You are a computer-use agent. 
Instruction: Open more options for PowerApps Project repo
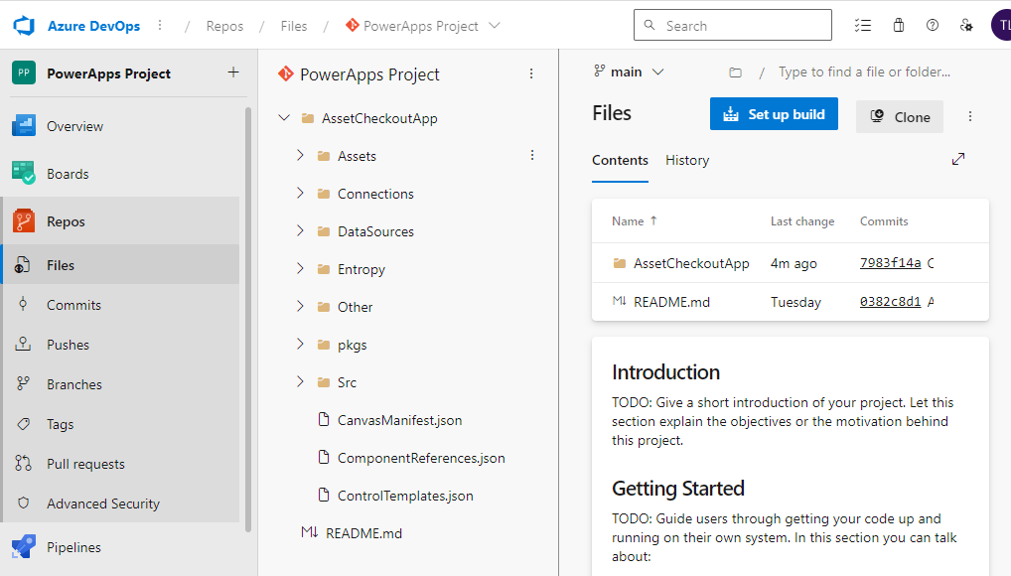pyautogui.click(x=531, y=73)
